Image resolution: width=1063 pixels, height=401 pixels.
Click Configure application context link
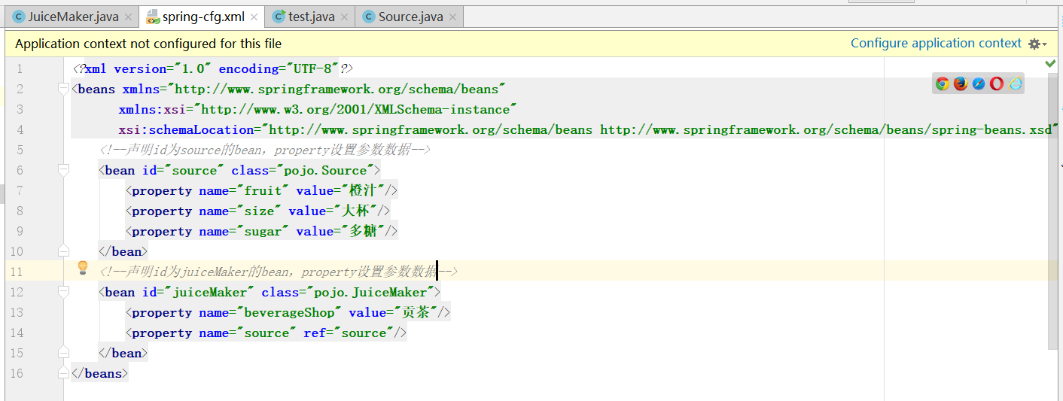[936, 44]
